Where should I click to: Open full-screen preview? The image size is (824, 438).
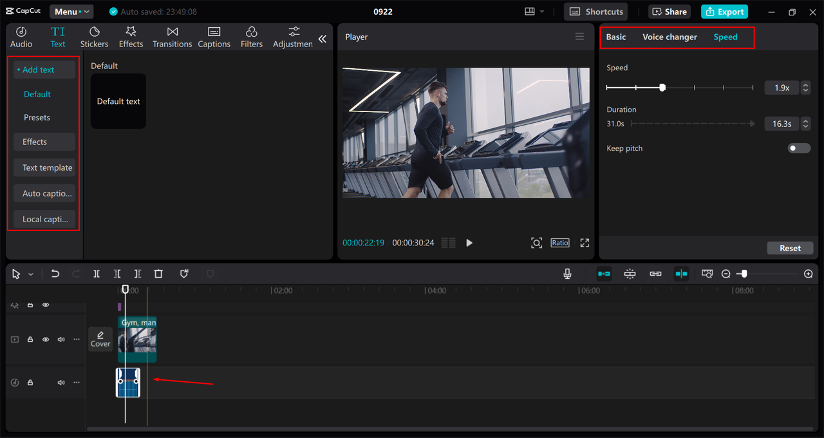585,243
